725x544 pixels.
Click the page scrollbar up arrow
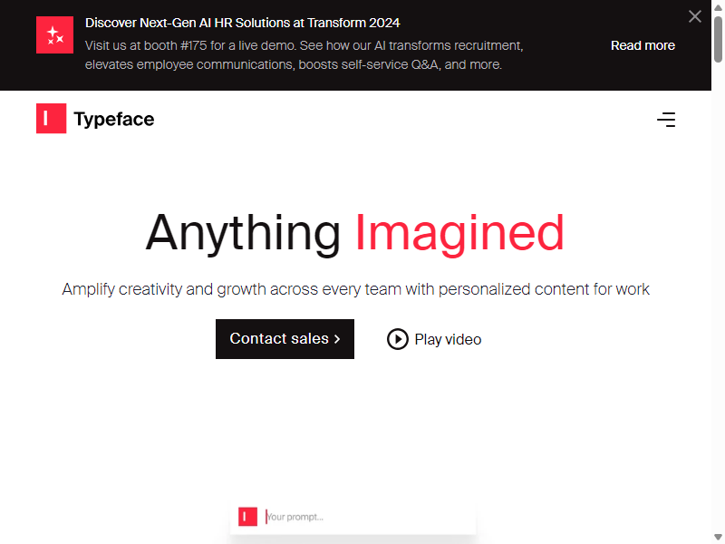click(x=718, y=7)
